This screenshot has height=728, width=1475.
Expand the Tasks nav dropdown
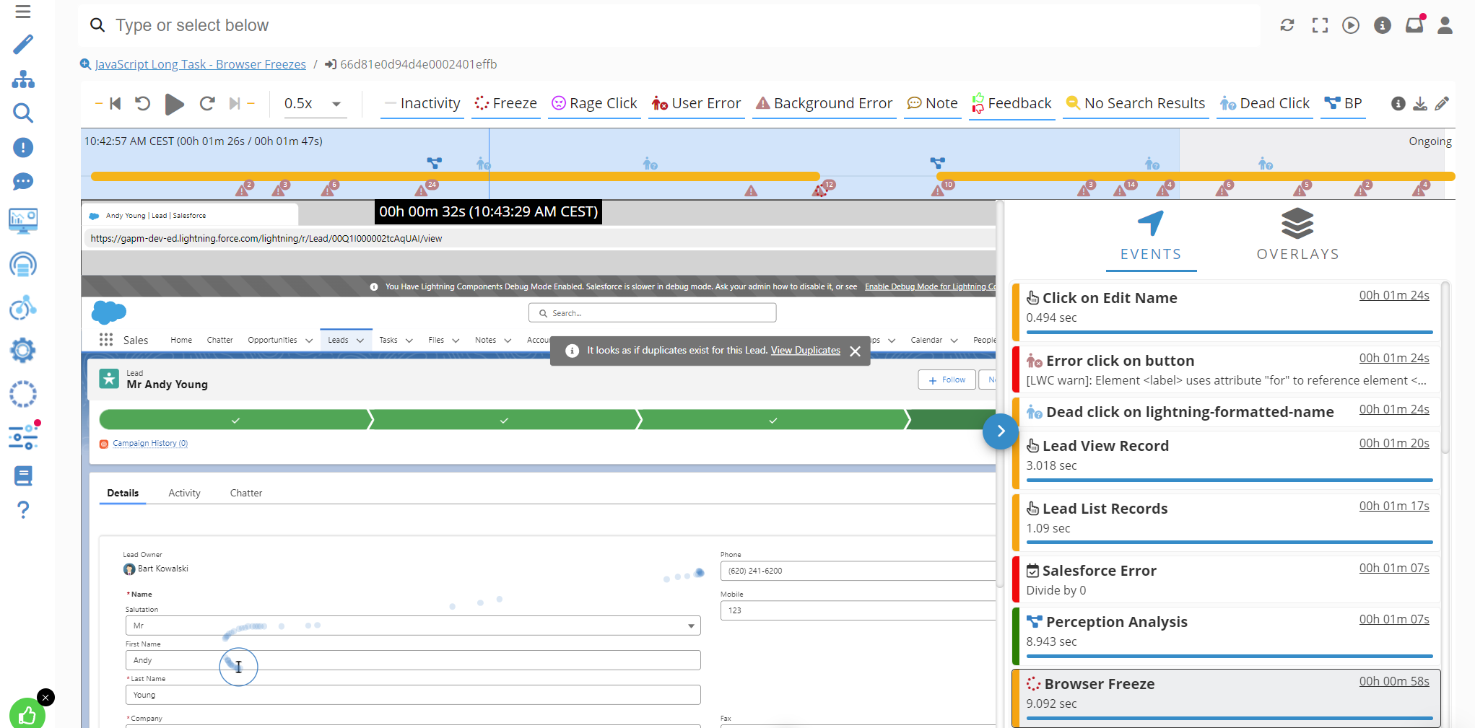[x=409, y=341]
